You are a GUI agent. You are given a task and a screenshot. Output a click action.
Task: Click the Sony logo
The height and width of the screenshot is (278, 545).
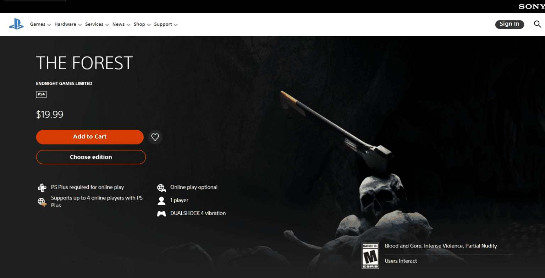531,6
